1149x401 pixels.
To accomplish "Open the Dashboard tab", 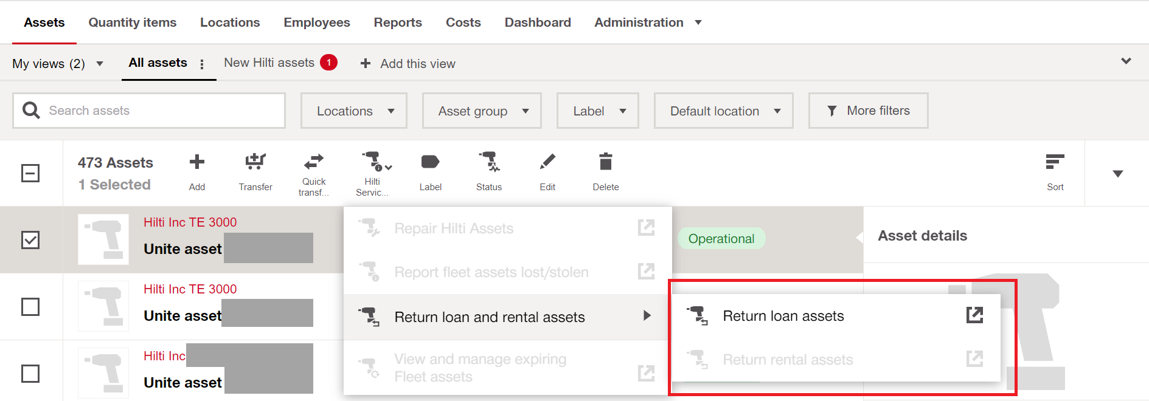I will click(x=538, y=22).
